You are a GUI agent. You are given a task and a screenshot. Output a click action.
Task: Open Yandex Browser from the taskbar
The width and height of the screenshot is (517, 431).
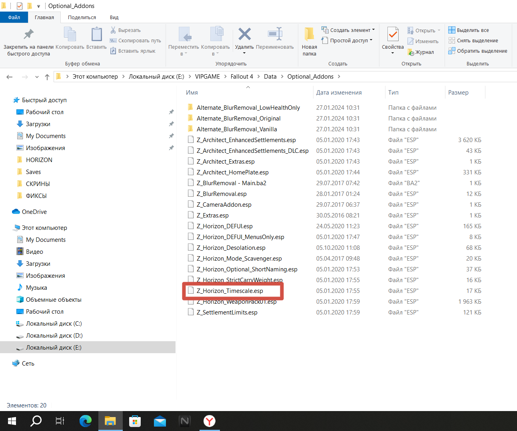[x=209, y=421]
